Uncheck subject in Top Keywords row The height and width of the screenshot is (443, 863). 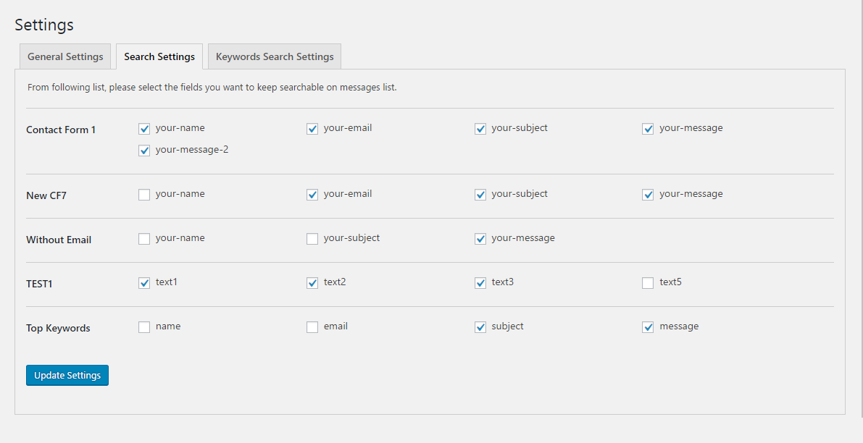pyautogui.click(x=480, y=327)
